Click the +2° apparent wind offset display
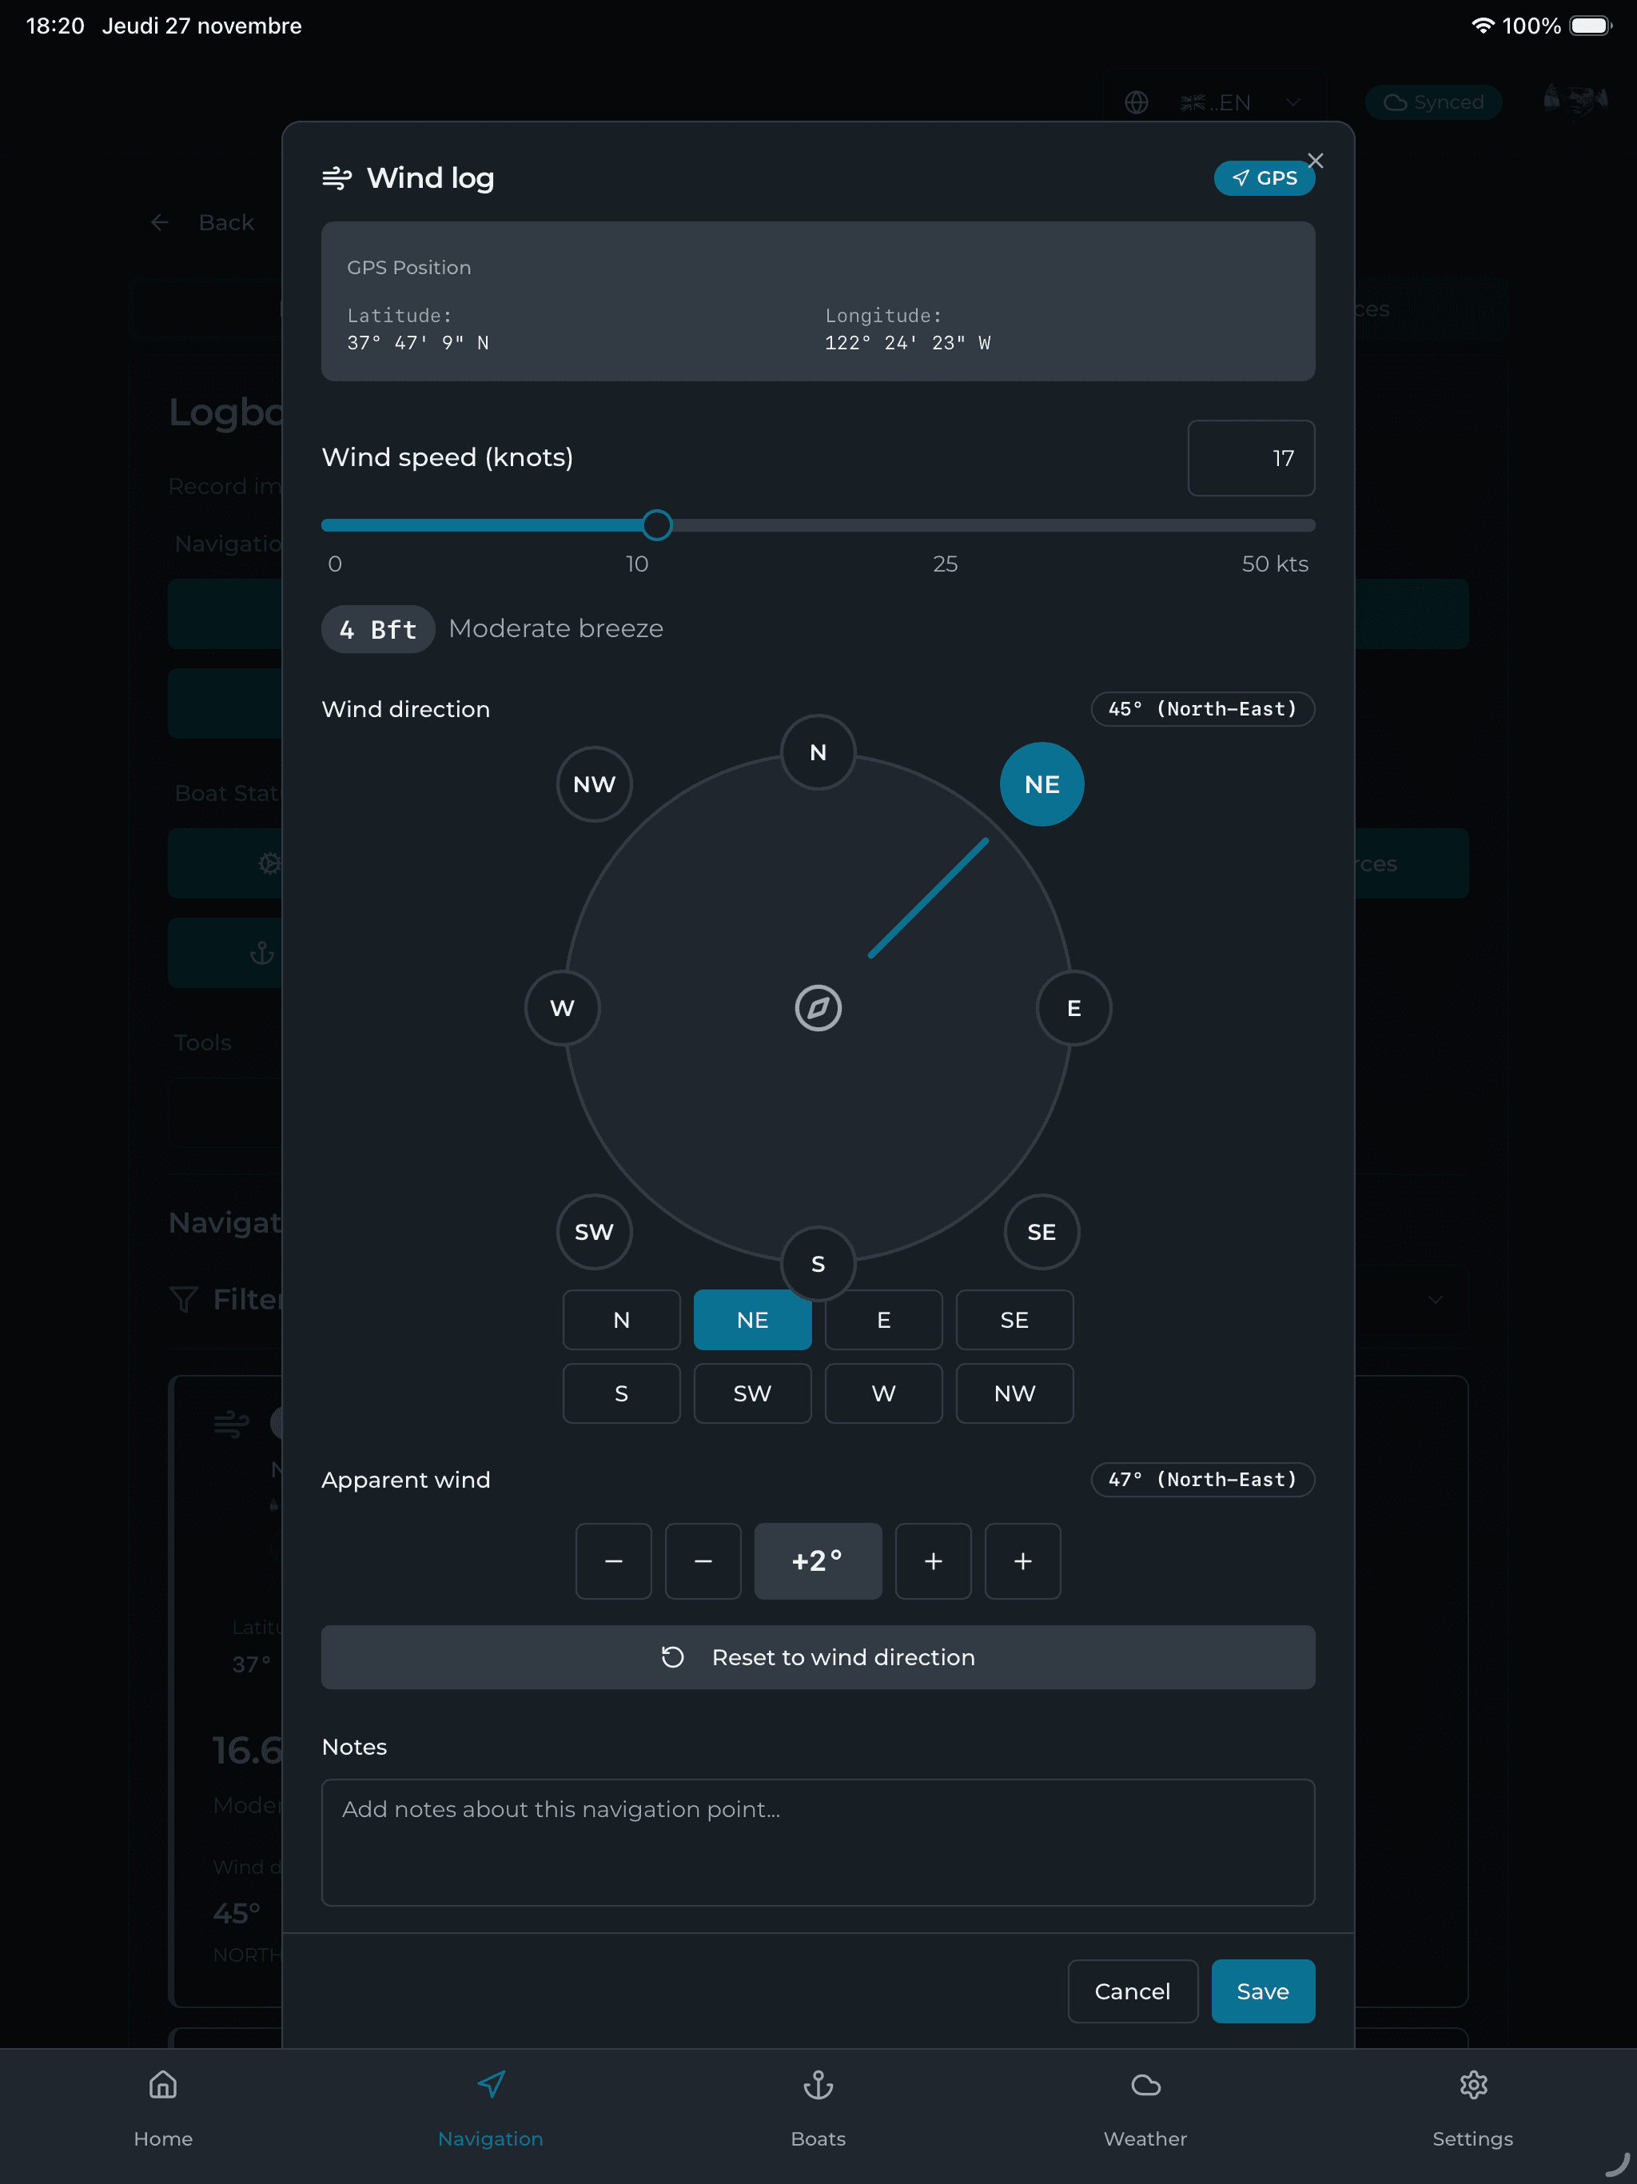1637x2184 pixels. point(818,1561)
